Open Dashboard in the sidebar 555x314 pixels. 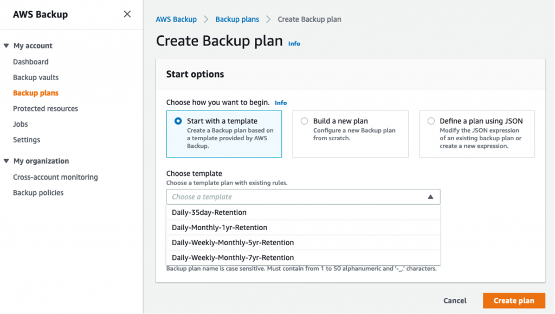[x=31, y=62]
